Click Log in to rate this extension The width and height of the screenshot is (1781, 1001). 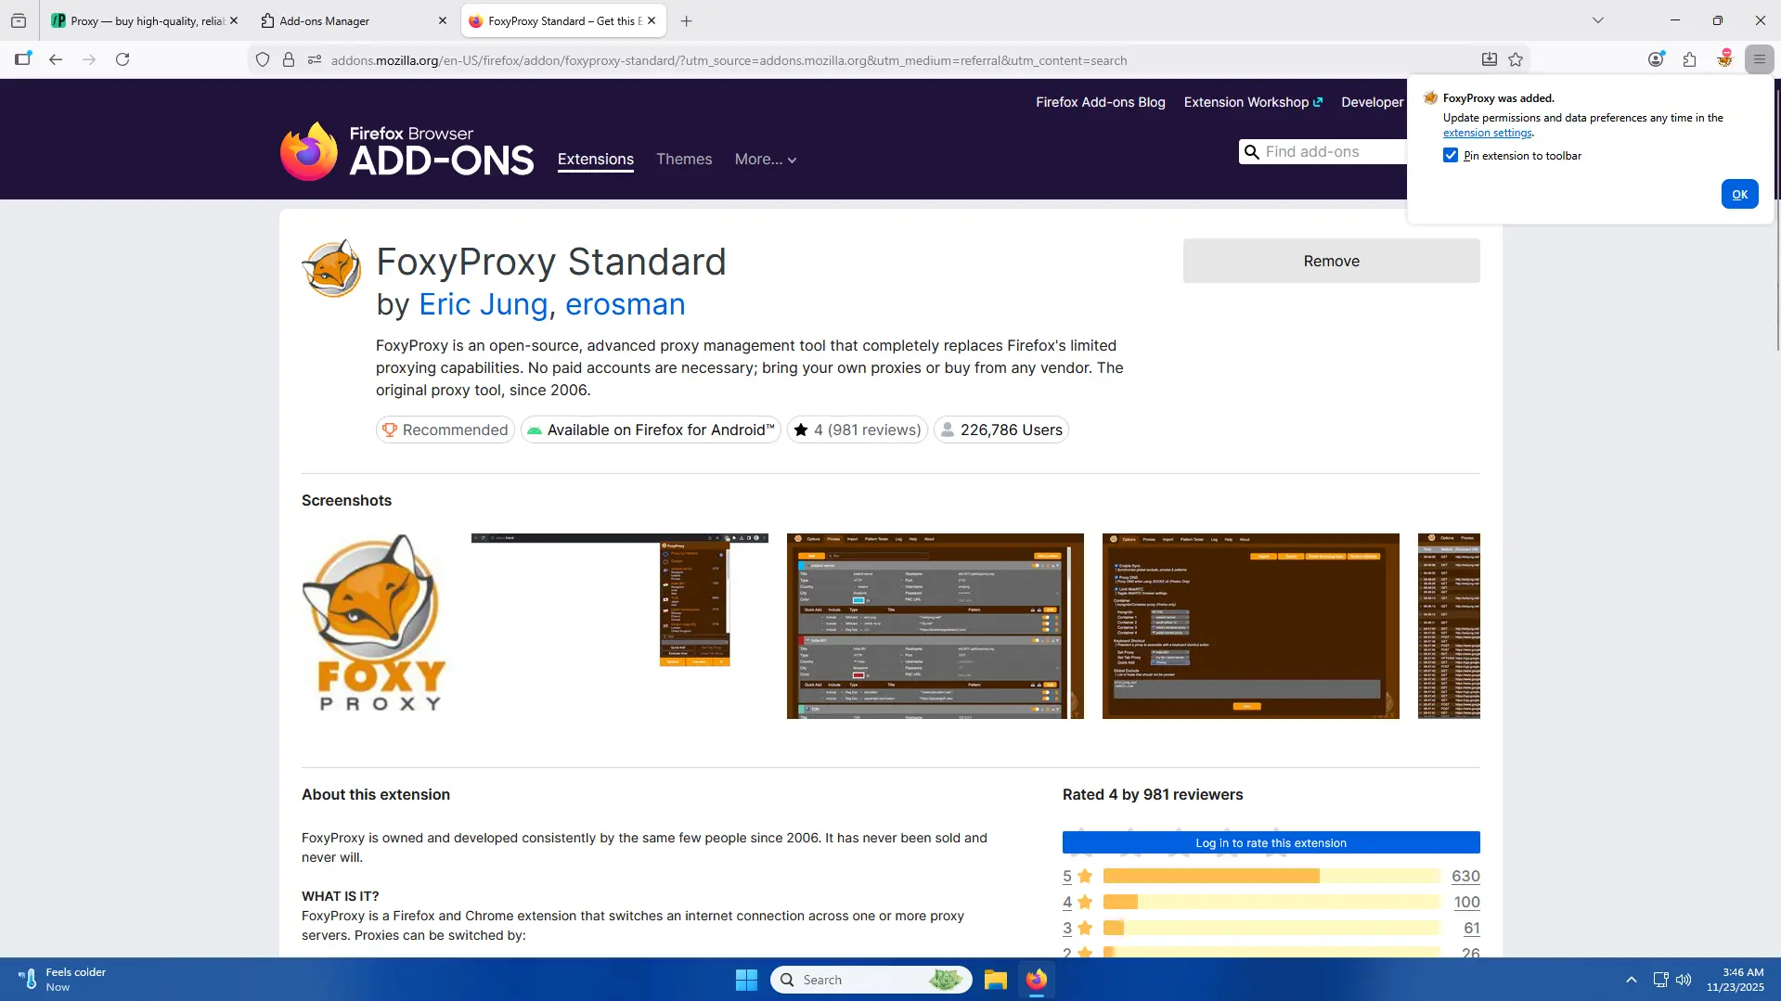1271,842
